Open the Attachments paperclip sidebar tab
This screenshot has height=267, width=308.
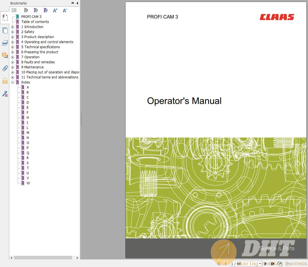pyautogui.click(x=5, y=68)
